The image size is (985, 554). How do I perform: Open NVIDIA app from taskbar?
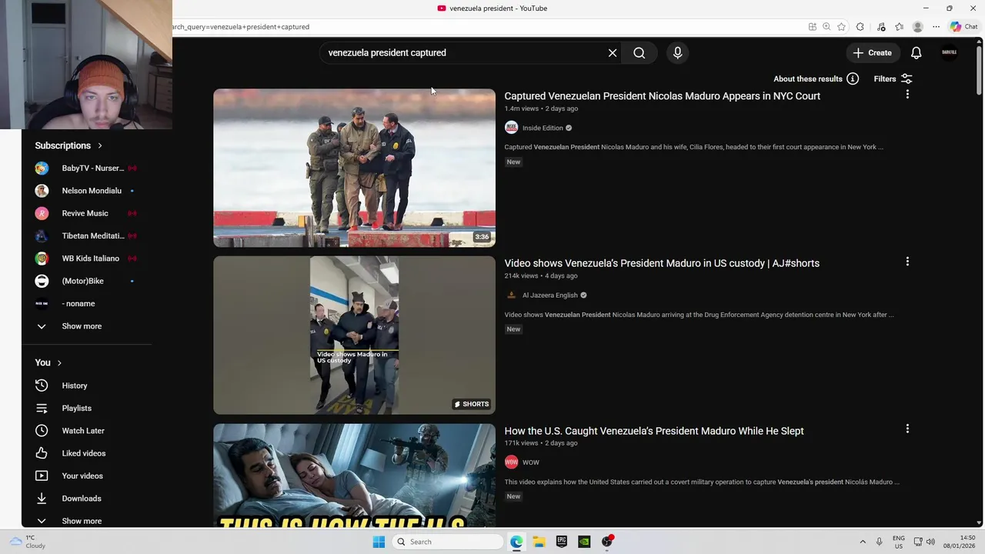pyautogui.click(x=584, y=542)
